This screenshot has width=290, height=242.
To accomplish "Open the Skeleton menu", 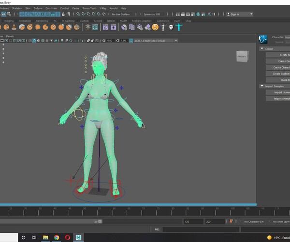I will point(17,8).
